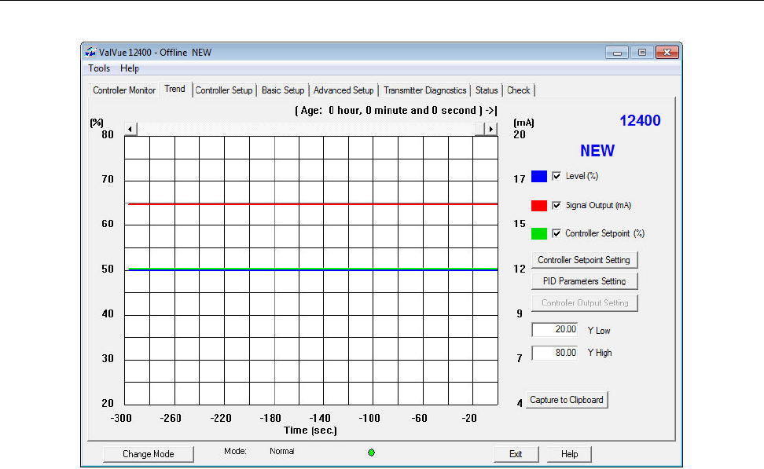Click the Age time readout text
Screen dimensions: 764x469
[395, 111]
